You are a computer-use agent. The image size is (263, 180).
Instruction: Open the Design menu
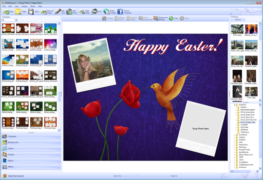tap(24, 6)
